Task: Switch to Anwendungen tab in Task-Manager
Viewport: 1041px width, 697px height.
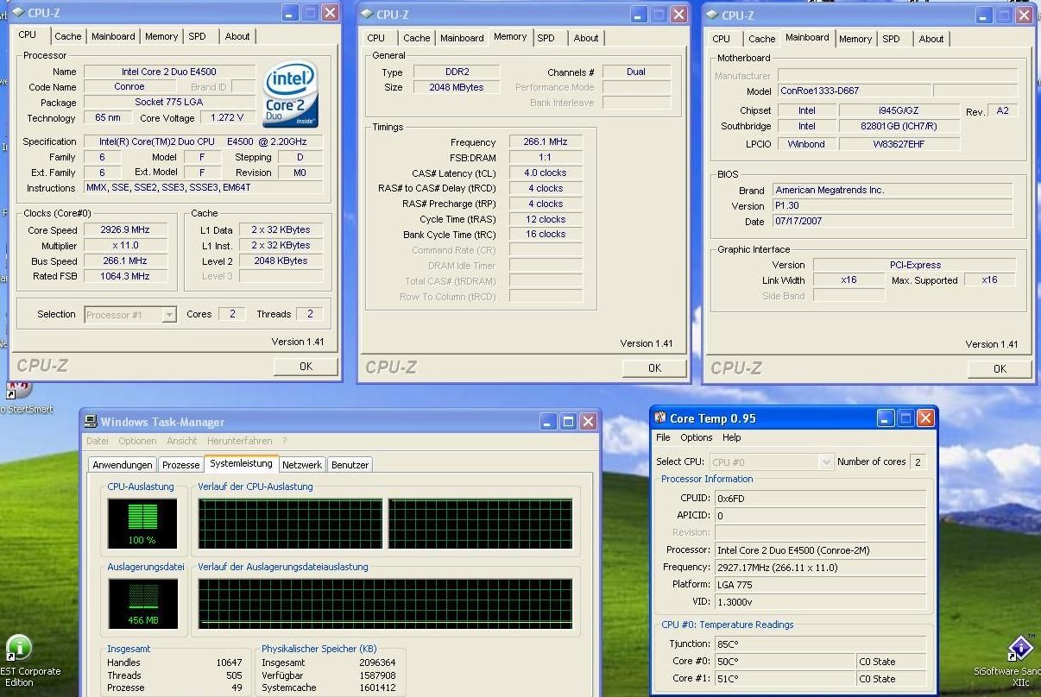Action: point(123,465)
